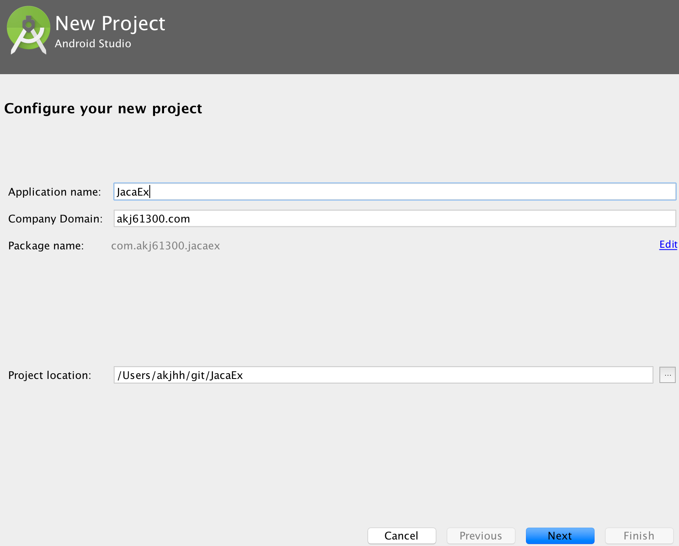The width and height of the screenshot is (679, 546).
Task: Click the Application name input field
Action: pos(395,192)
